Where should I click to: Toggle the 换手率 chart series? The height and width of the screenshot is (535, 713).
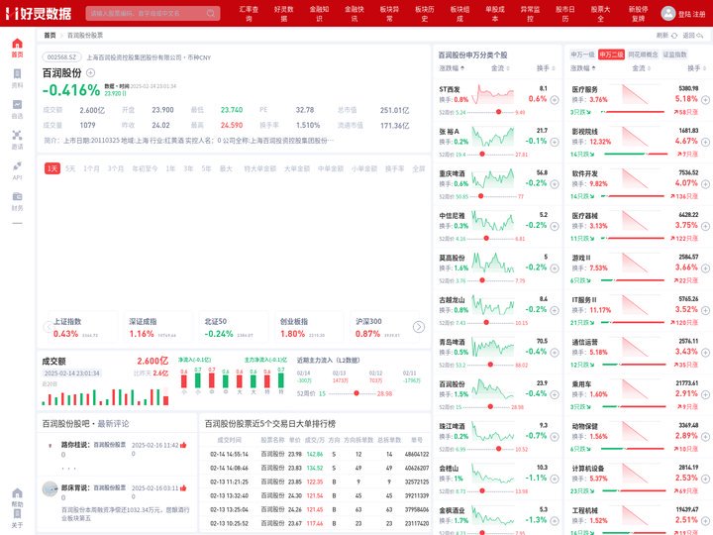point(395,168)
